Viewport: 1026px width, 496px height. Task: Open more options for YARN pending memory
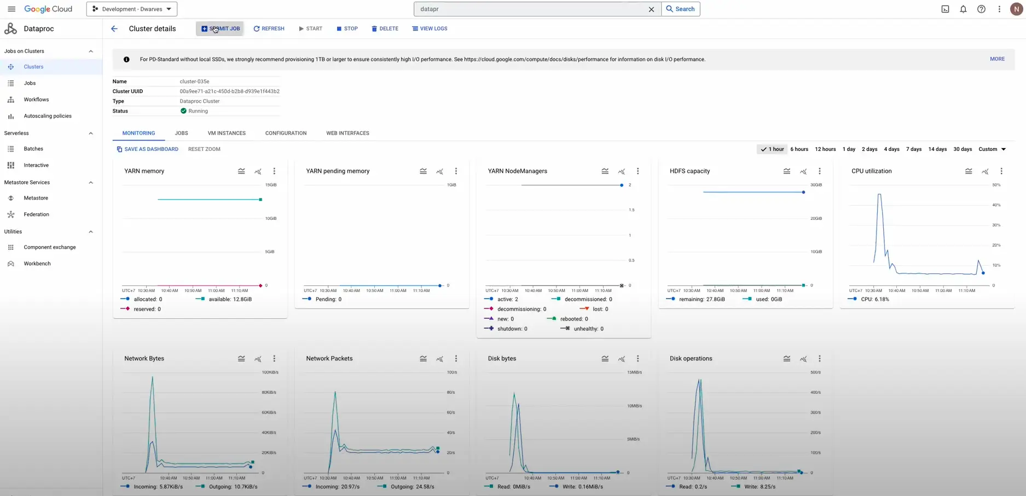(456, 171)
